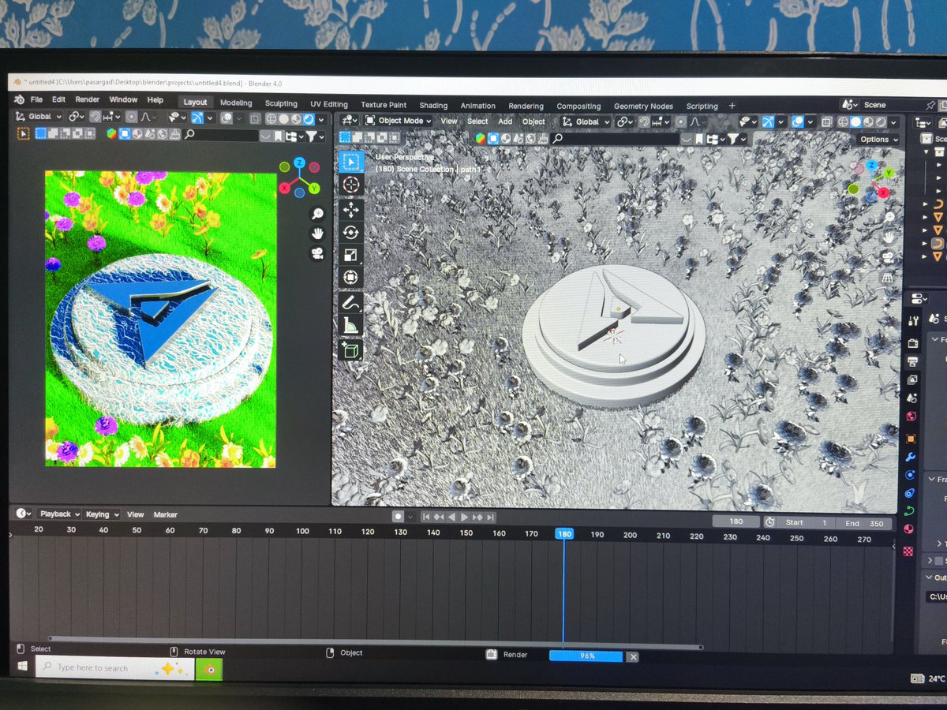Viewport: 947px width, 710px height.
Task: Toggle the timeline auto-keying record button
Action: click(399, 517)
